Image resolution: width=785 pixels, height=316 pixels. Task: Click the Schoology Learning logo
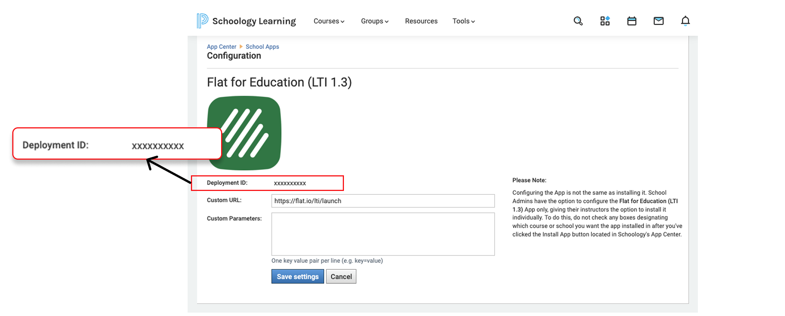[246, 21]
